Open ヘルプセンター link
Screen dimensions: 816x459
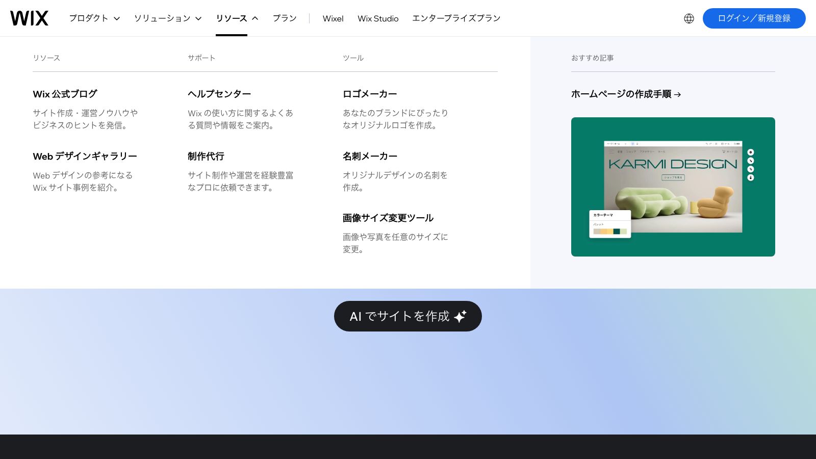219,94
